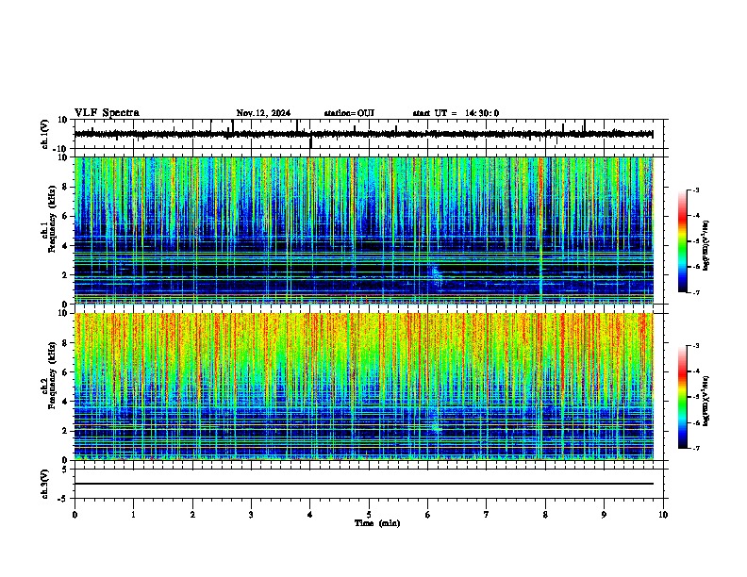Click the "ch.3(V)" axis label
The width and height of the screenshot is (747, 577).
click(x=45, y=485)
